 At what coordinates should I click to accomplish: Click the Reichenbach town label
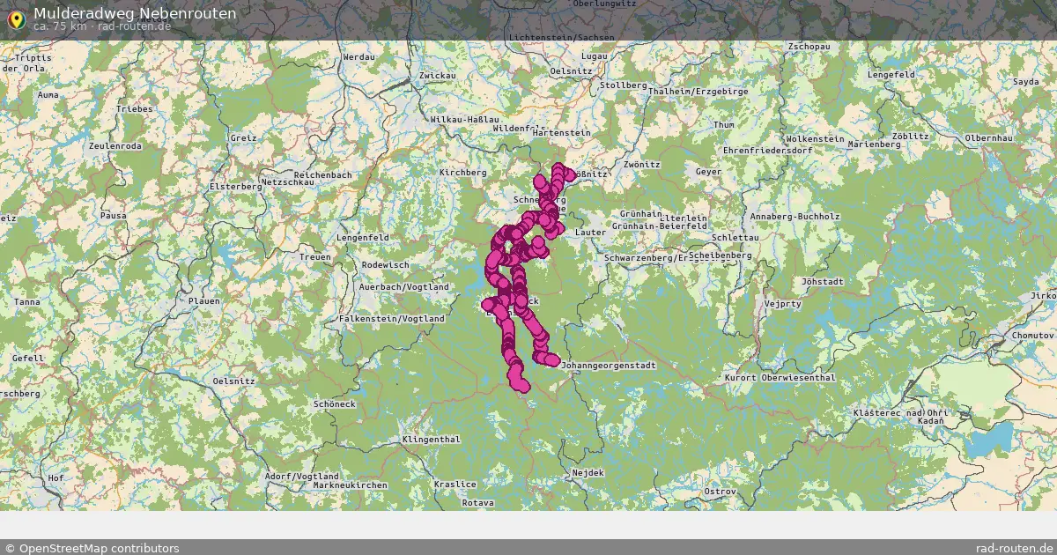pos(323,175)
